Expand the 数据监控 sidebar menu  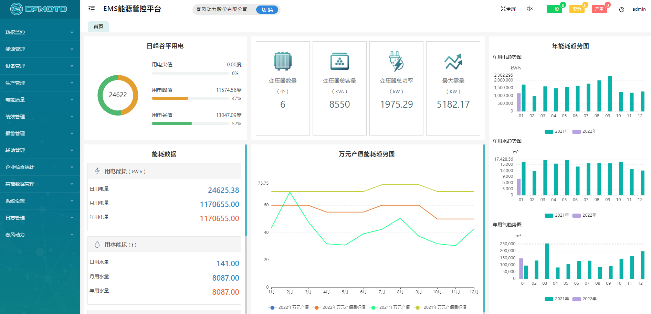[x=40, y=32]
